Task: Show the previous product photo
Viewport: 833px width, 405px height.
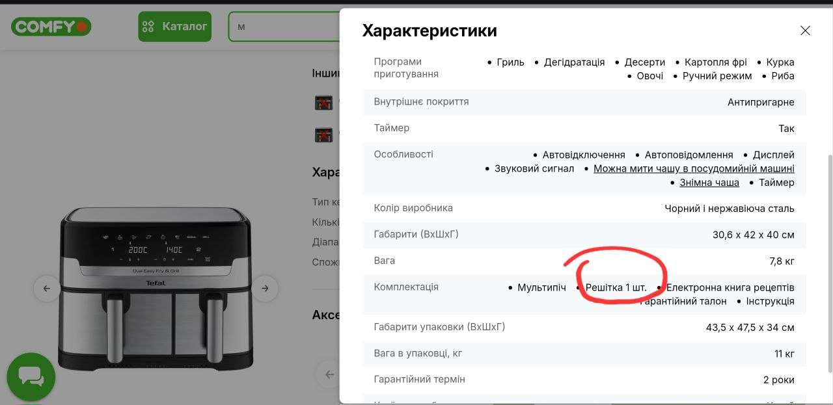Action: [x=47, y=289]
